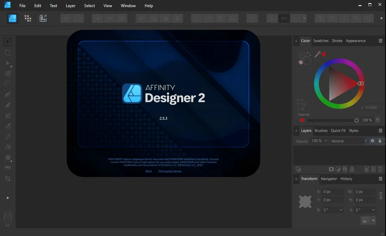Open the Window menu

128,6
